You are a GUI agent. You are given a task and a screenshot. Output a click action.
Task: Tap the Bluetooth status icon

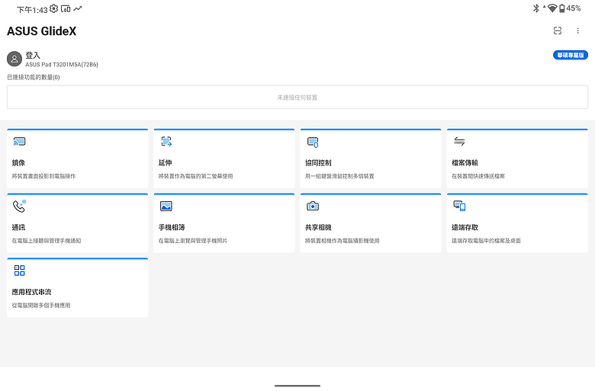click(535, 8)
